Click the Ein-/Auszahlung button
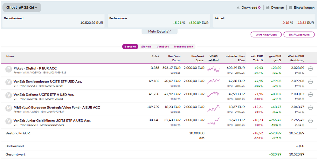 [299, 35]
